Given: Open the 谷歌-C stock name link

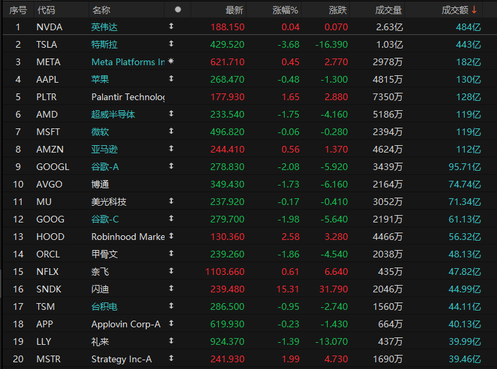Looking at the screenshot, I should (x=105, y=219).
